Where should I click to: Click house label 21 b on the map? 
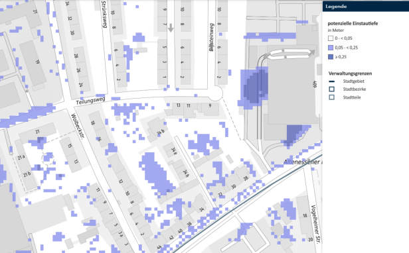[27, 174]
